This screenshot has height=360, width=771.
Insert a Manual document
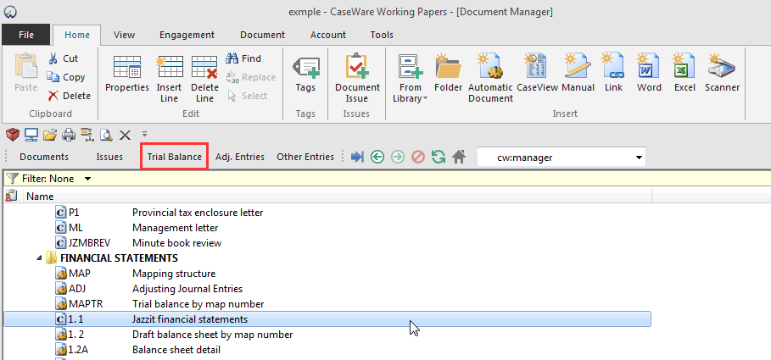click(x=578, y=74)
